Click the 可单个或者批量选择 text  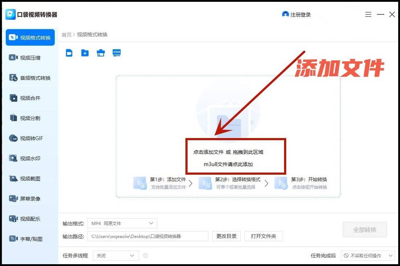[x=236, y=187]
